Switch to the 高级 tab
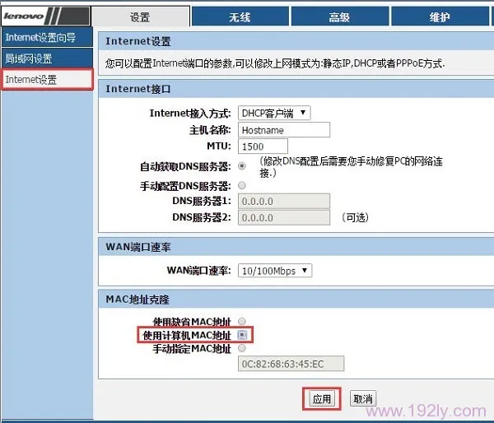This screenshot has height=423, width=494. pos(339,17)
